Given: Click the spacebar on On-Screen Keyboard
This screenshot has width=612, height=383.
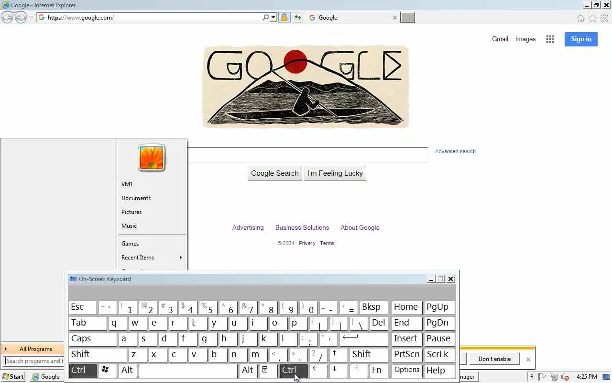Looking at the screenshot, I should (x=188, y=371).
